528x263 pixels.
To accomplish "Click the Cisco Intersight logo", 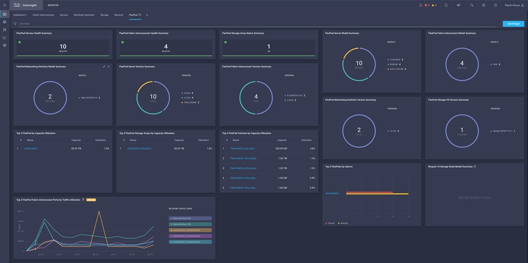I will pyautogui.click(x=25, y=5).
